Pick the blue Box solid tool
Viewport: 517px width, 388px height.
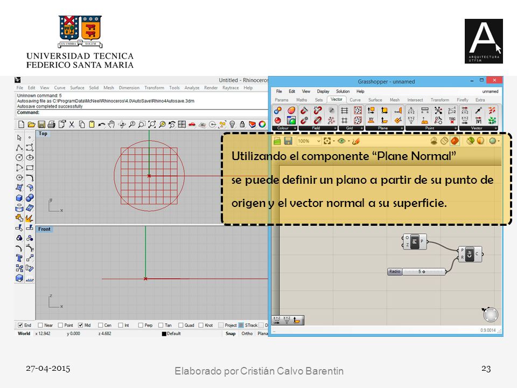point(19,198)
